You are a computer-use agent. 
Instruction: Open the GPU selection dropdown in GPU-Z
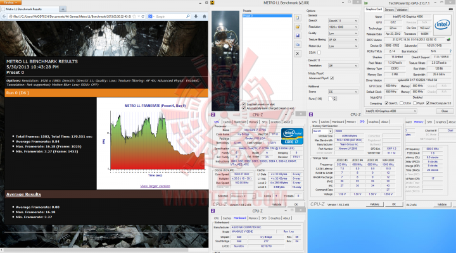point(391,111)
